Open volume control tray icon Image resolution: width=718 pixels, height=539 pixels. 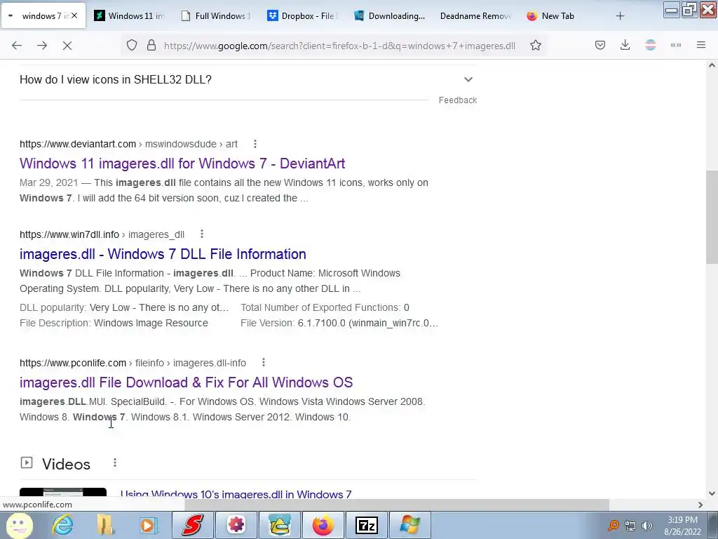click(x=647, y=526)
